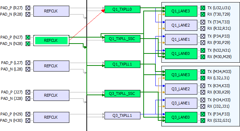Select the TX (U32,U31) pin icon
240x131 pixels.
203,8
